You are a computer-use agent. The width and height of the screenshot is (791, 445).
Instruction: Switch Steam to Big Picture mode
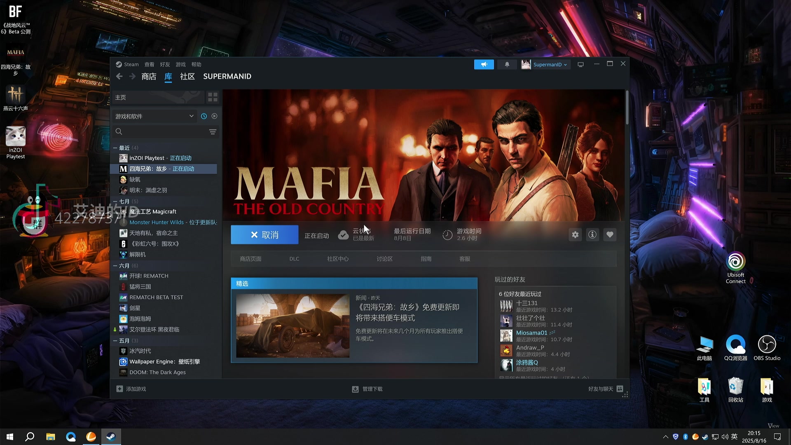(580, 65)
